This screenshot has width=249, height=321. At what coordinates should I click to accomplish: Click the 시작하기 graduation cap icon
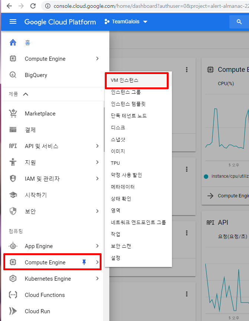click(13, 195)
